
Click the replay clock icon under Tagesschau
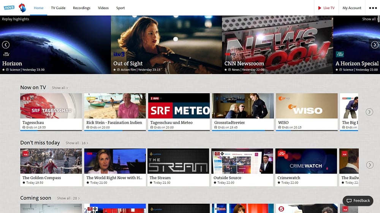[x=24, y=127]
